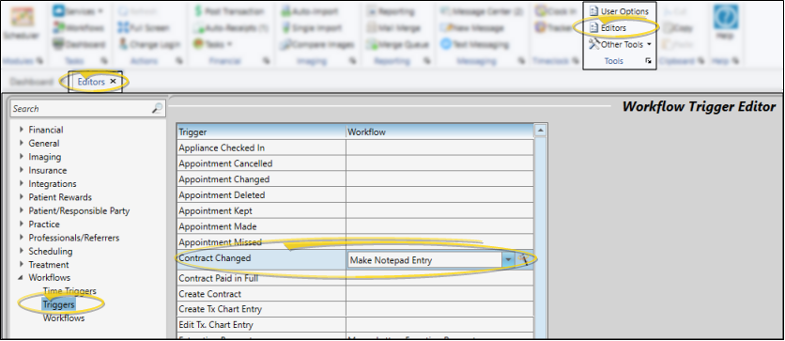Open the Tools group dialog launcher

(648, 61)
